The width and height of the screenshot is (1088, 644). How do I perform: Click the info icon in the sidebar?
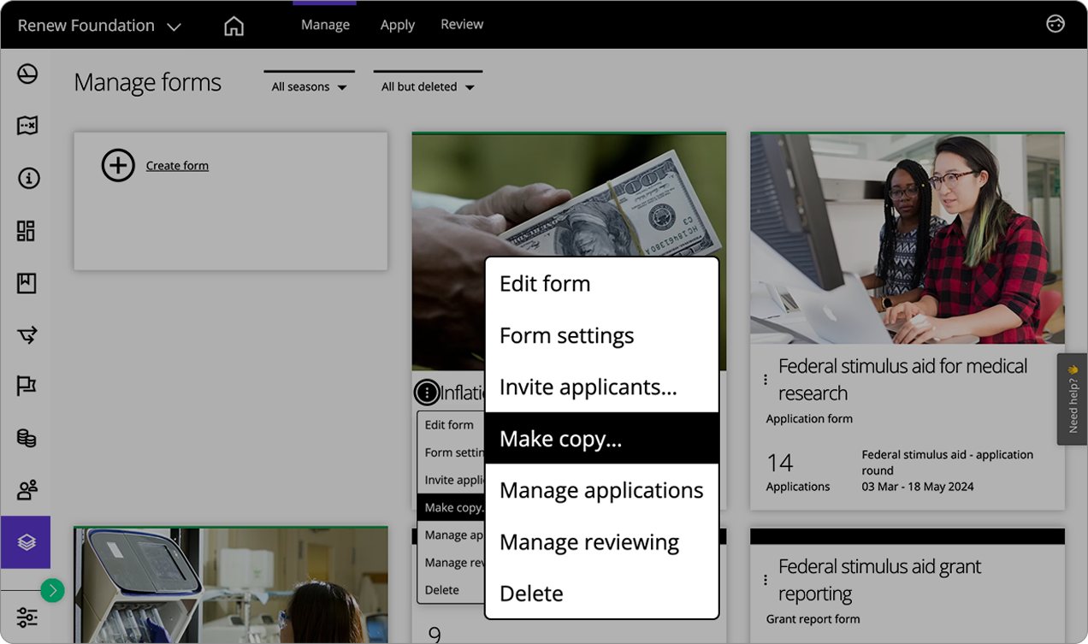[27, 178]
